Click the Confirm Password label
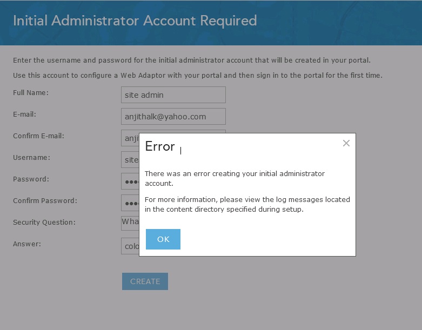 [x=45, y=200]
